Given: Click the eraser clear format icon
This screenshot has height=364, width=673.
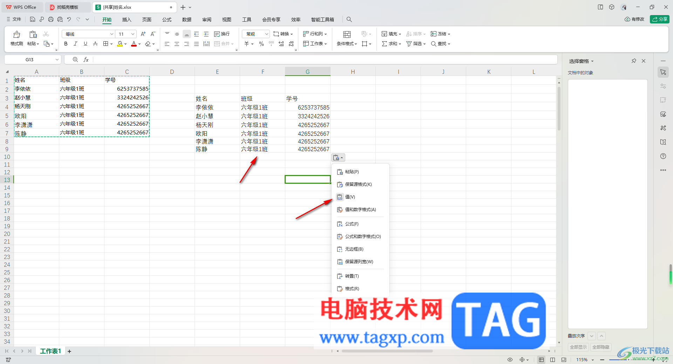Looking at the screenshot, I should coord(148,44).
